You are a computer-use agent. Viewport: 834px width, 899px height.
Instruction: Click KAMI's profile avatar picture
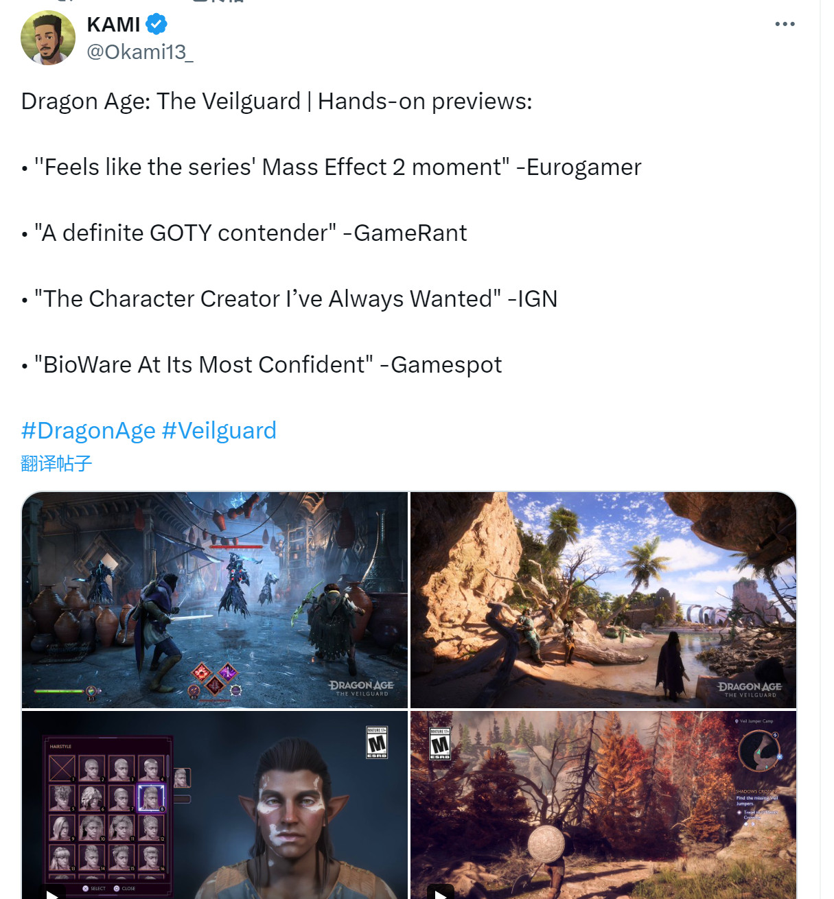[48, 38]
